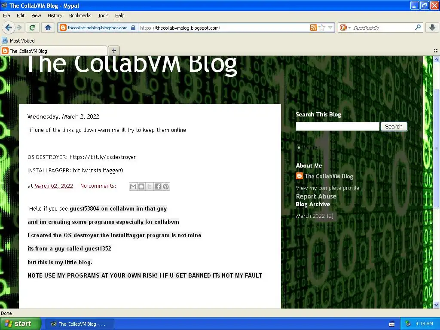
Task: Open the March 2022 archive link
Action: pyautogui.click(x=310, y=216)
